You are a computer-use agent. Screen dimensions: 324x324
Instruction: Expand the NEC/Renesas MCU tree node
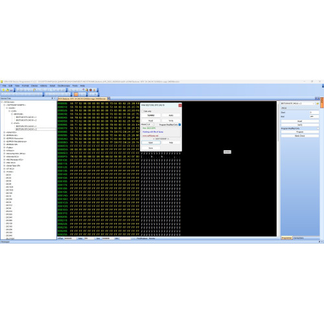pos(5,159)
